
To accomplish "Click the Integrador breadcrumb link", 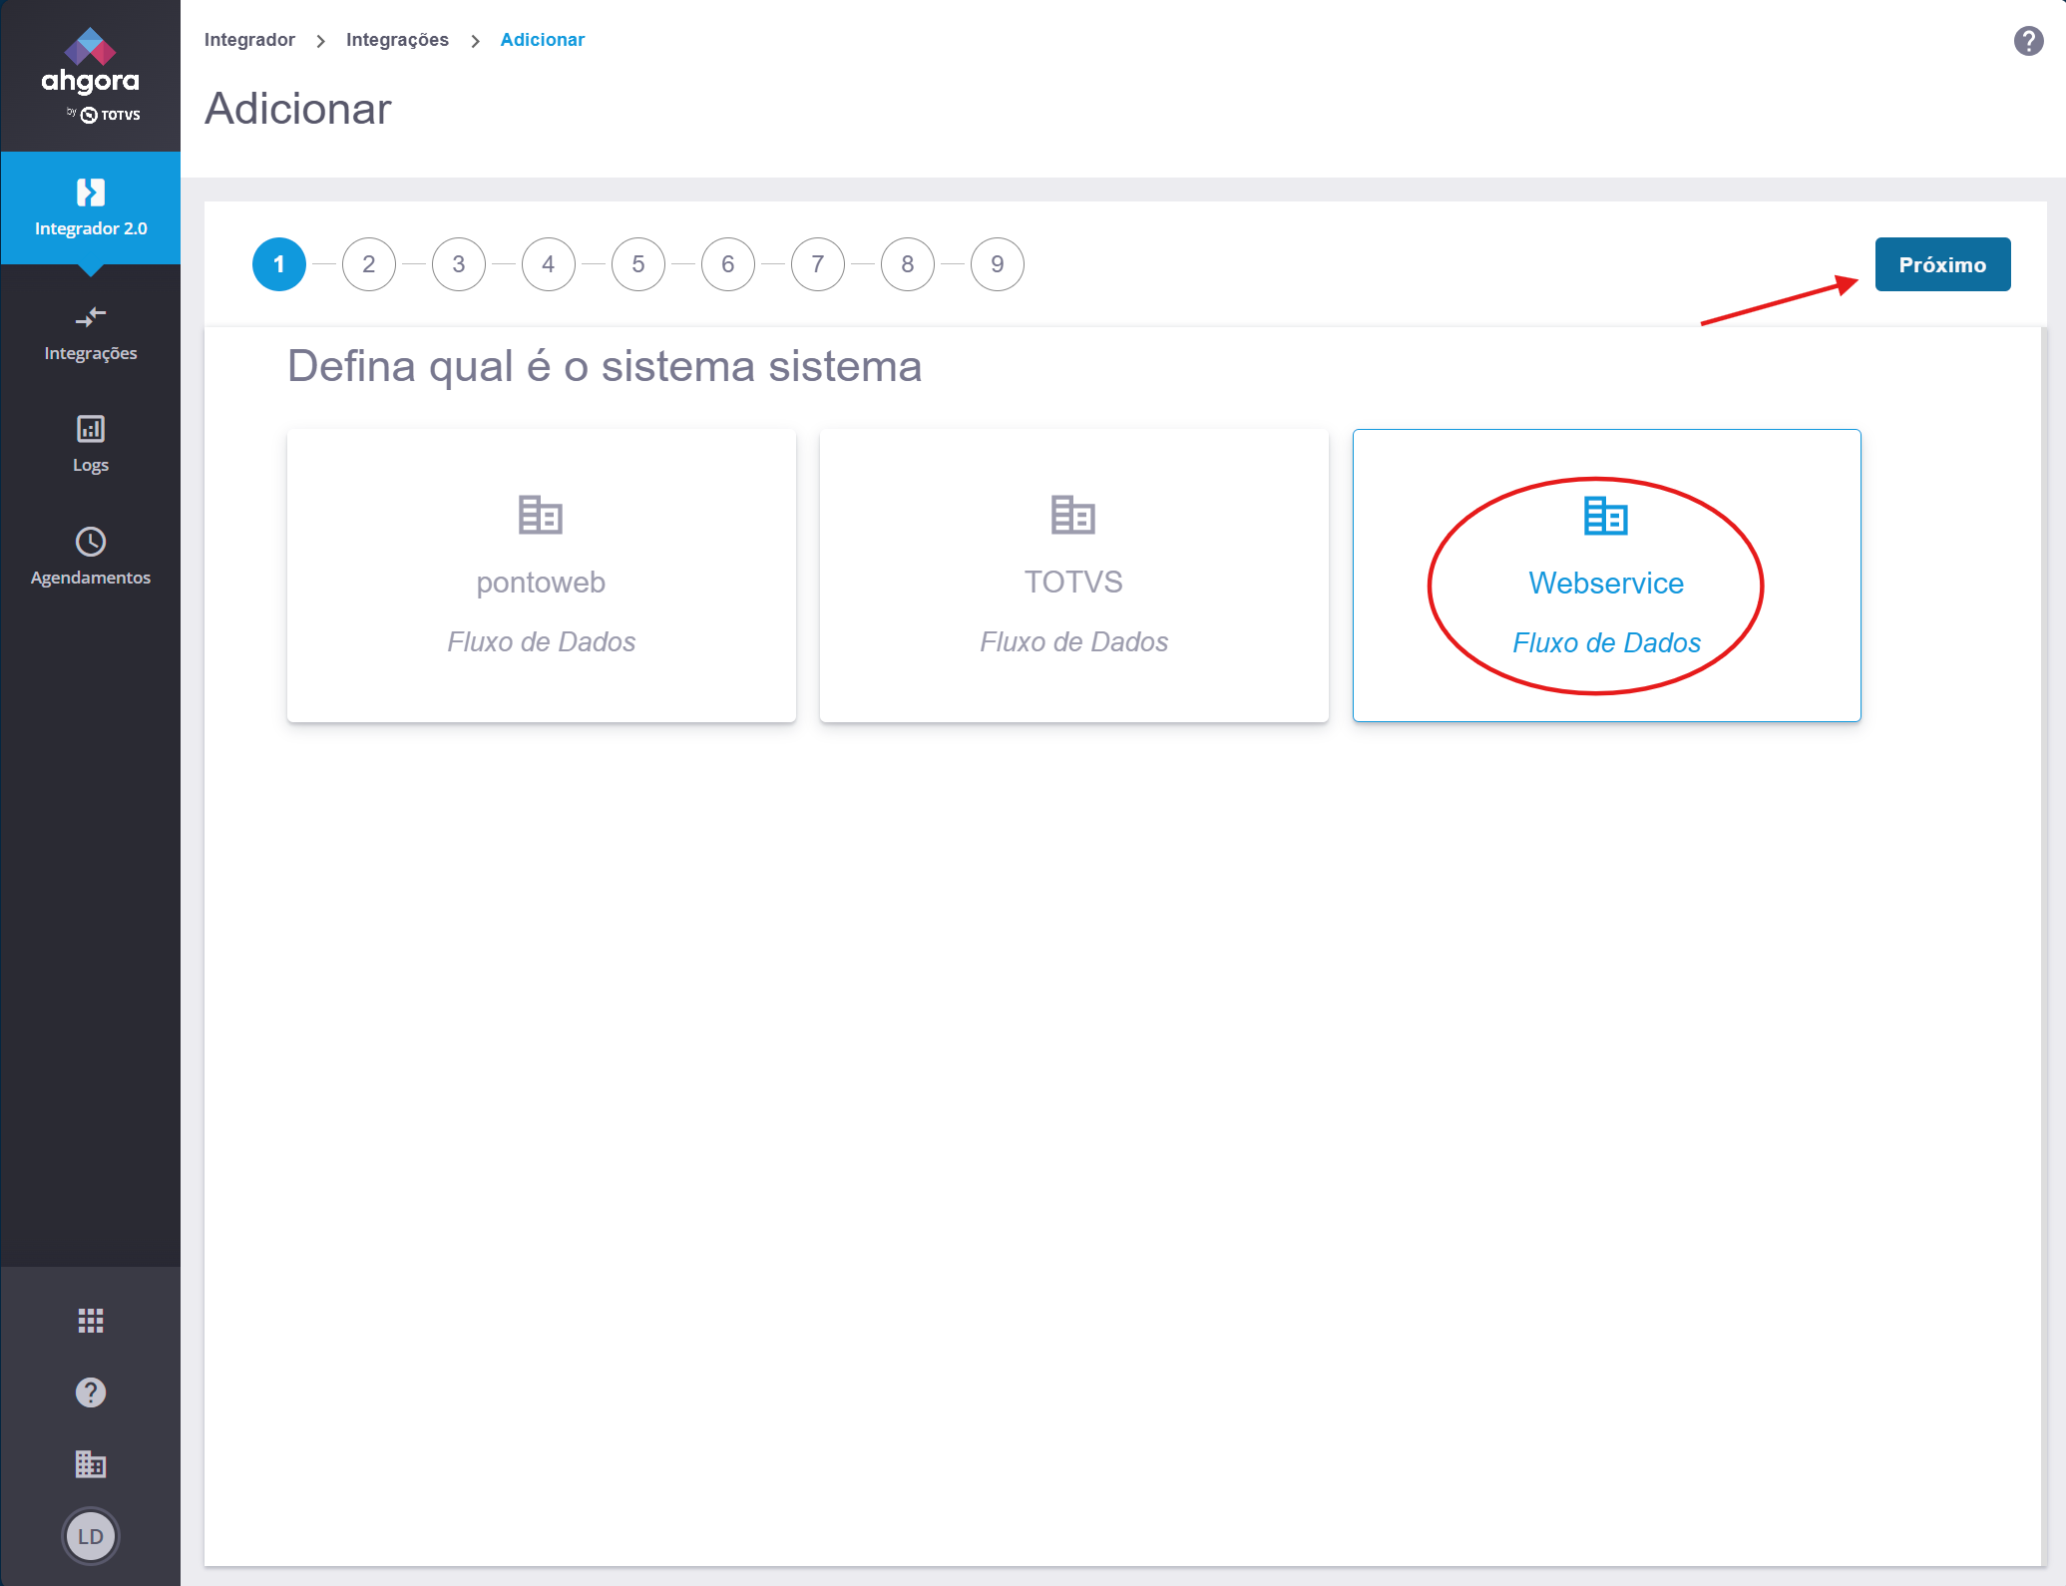I will 249,40.
